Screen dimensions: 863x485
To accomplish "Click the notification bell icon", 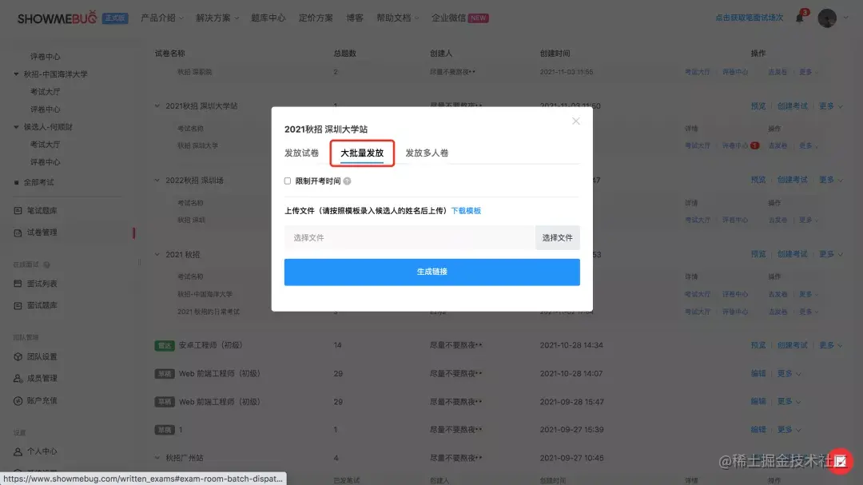I will click(798, 17).
